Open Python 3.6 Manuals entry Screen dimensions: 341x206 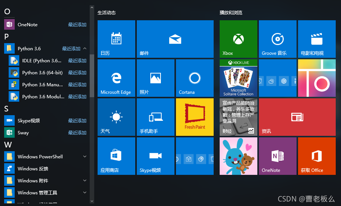coord(48,84)
